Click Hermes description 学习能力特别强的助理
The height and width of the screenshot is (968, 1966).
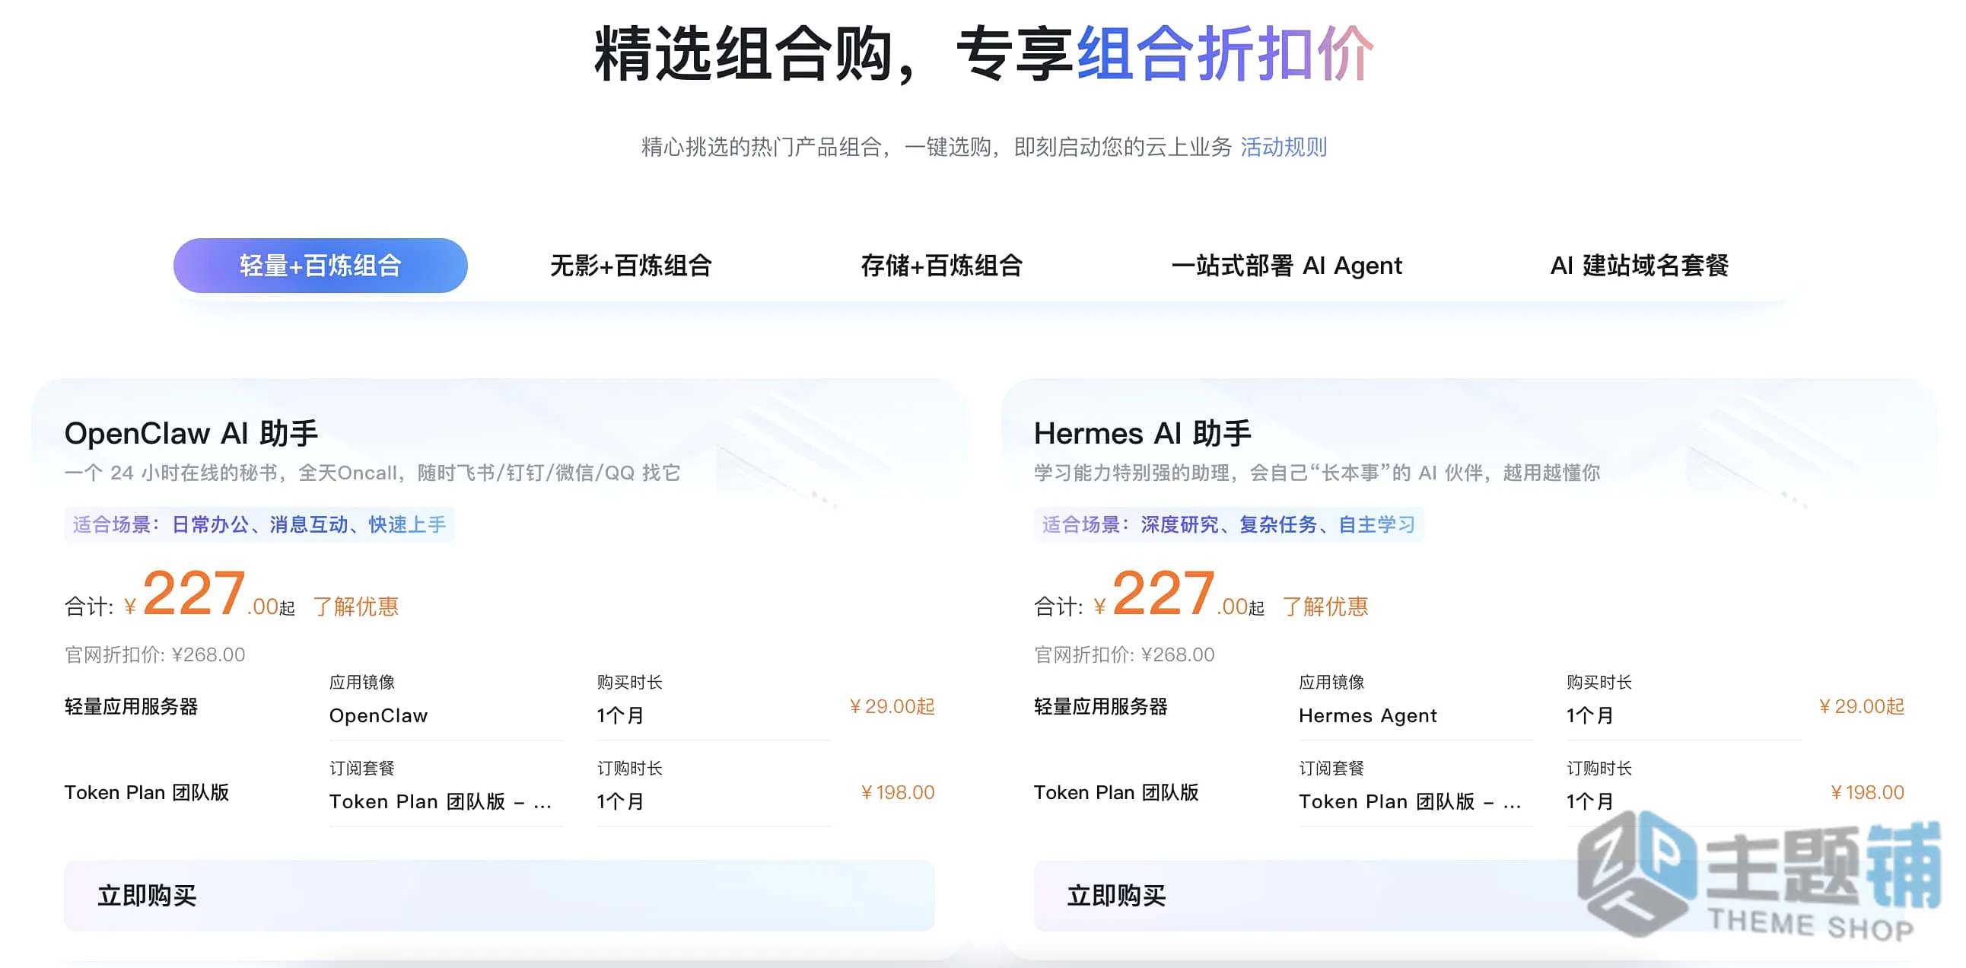pyautogui.click(x=1316, y=473)
